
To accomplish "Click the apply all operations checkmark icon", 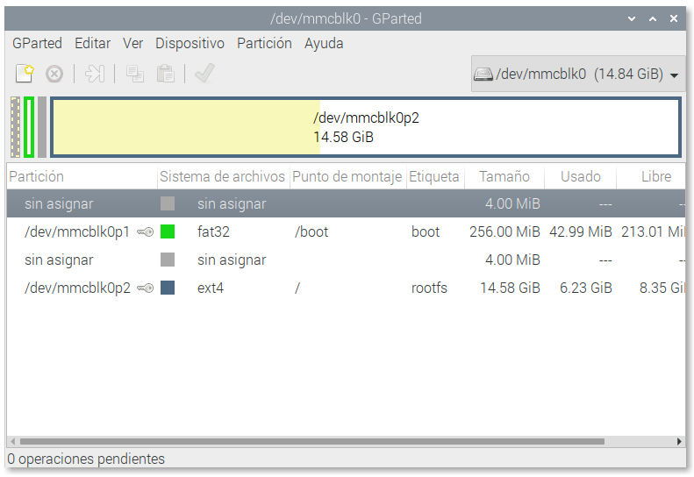I will coord(204,75).
